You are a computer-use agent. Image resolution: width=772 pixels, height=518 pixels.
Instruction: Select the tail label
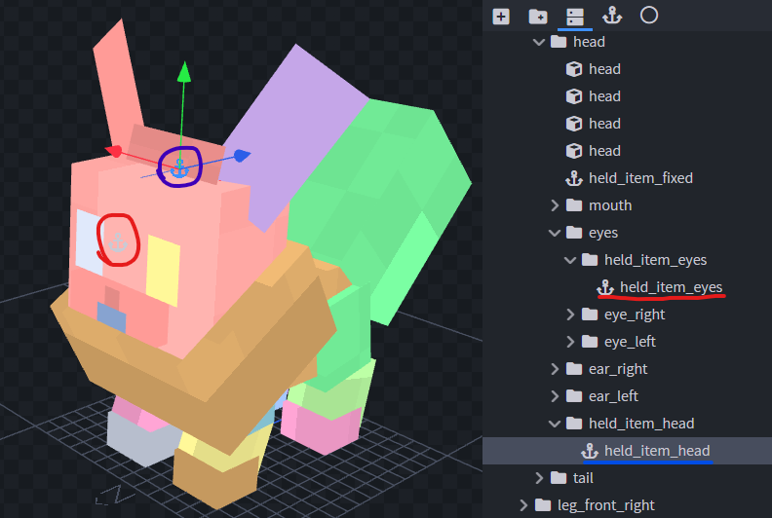click(x=583, y=478)
